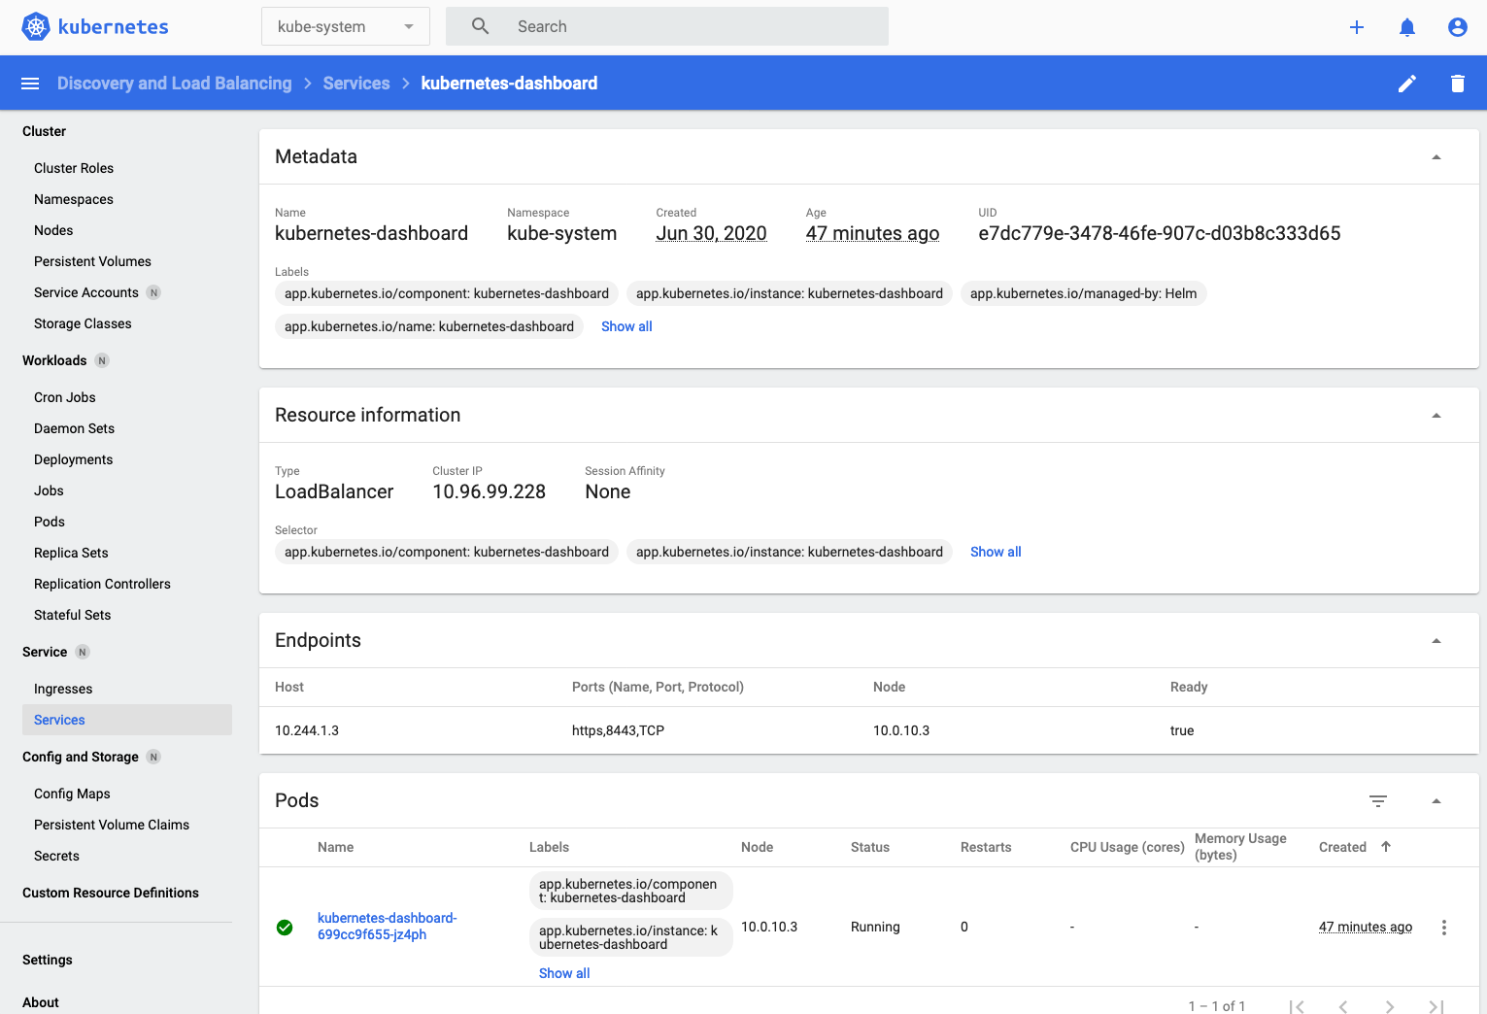Go to last page of Pods
1487x1014 pixels.
click(1436, 1006)
